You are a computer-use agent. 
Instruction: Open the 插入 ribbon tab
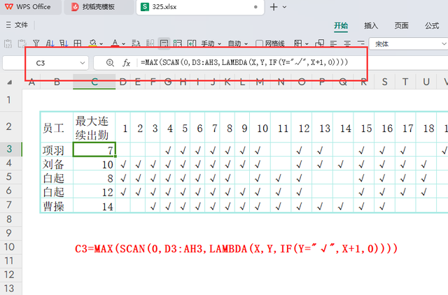[371, 26]
